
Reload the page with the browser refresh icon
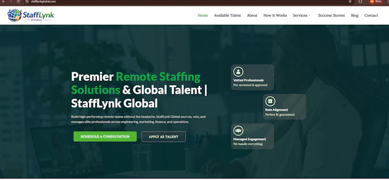point(18,1)
